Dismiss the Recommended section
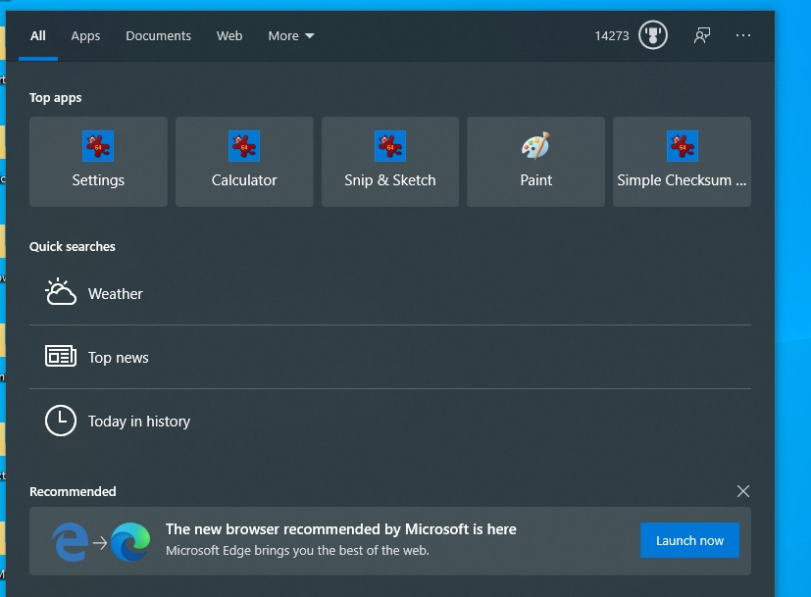The height and width of the screenshot is (597, 811). [x=743, y=491]
